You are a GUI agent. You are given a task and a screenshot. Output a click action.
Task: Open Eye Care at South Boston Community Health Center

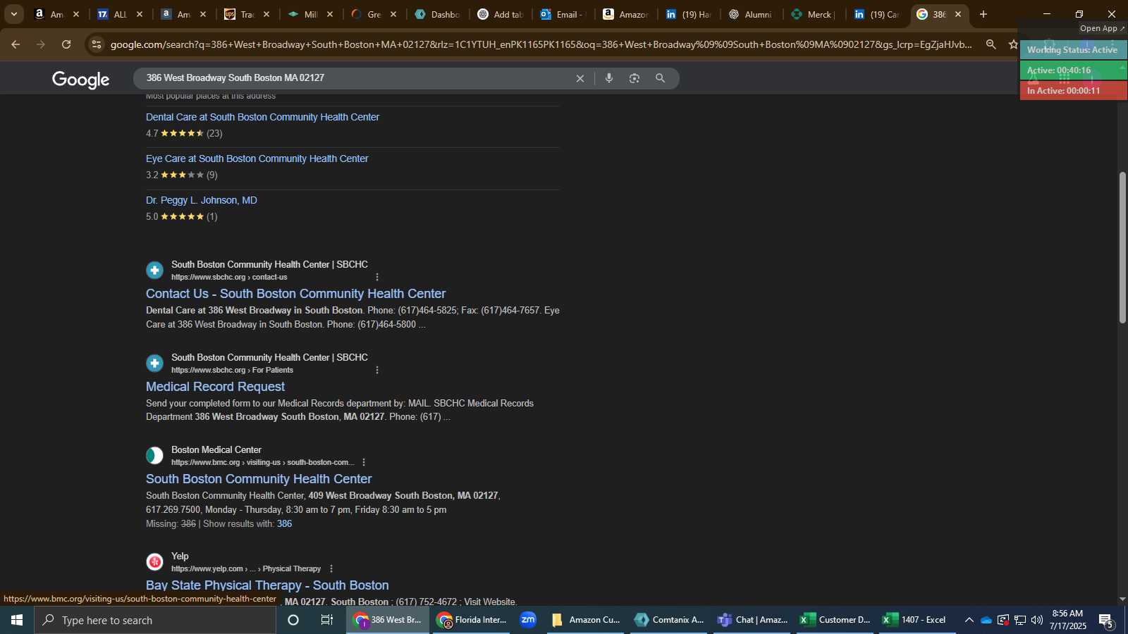257,159
